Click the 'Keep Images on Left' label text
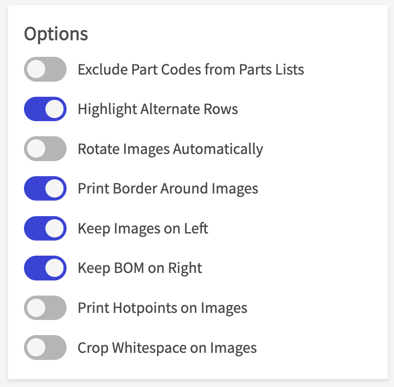 pyautogui.click(x=143, y=229)
